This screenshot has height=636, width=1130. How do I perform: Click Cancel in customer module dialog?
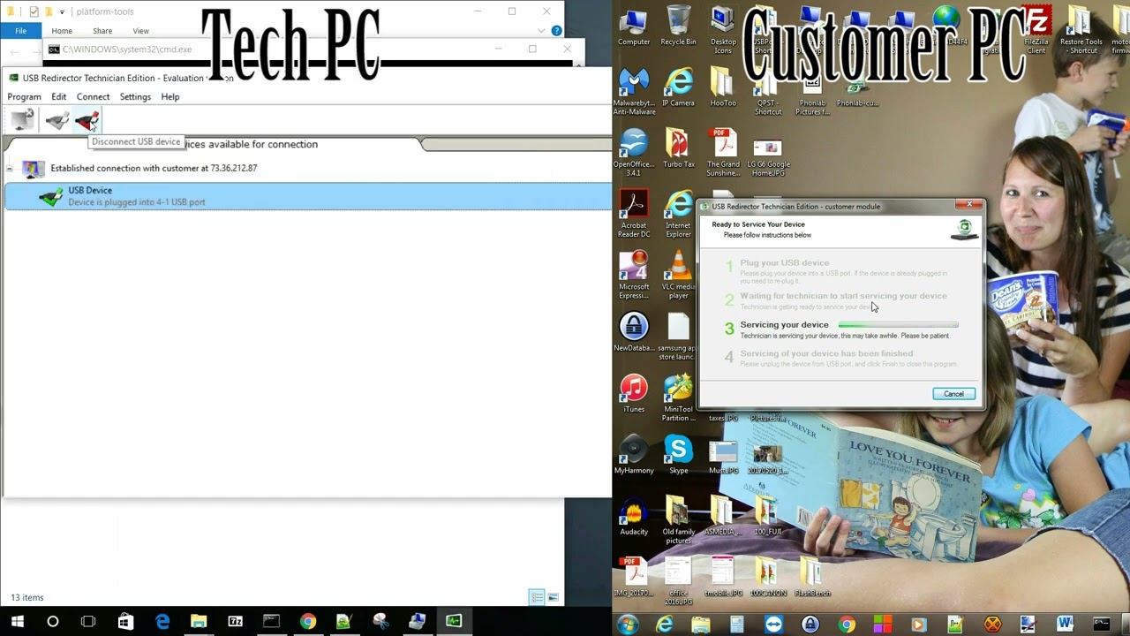pyautogui.click(x=953, y=394)
